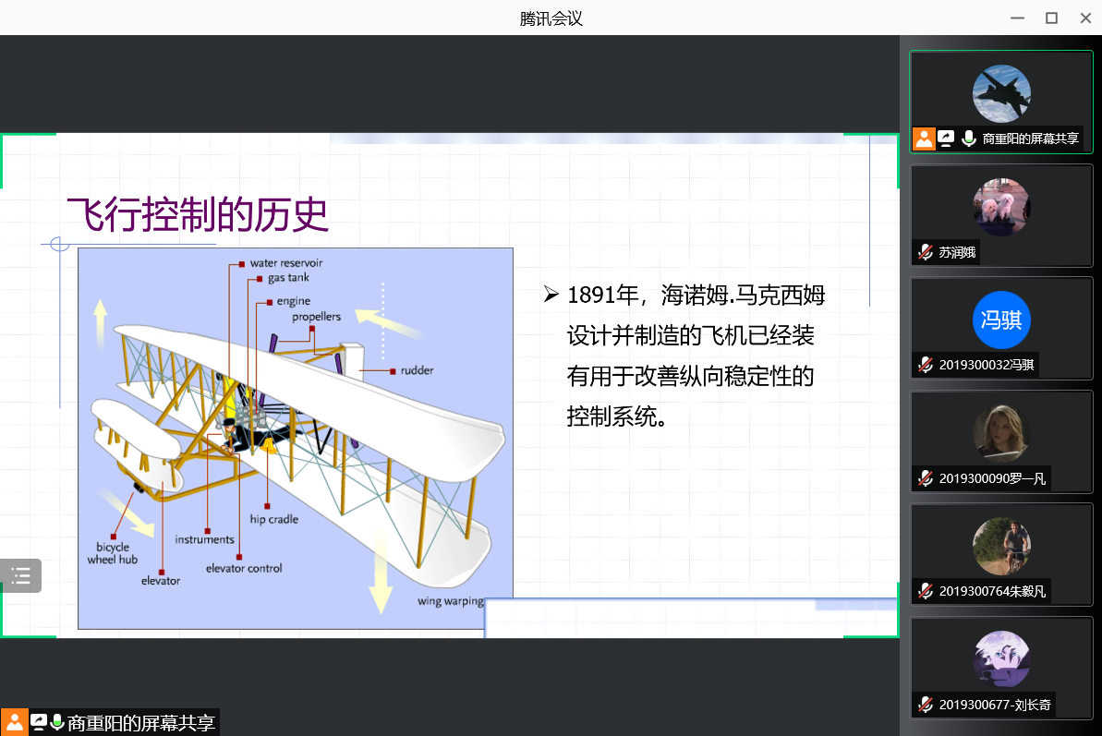Click muted mic icon beside 苏润娥
This screenshot has width=1102, height=736.
926,252
